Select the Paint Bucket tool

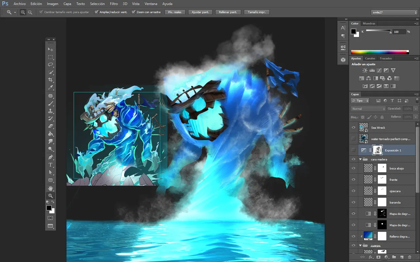click(x=51, y=134)
